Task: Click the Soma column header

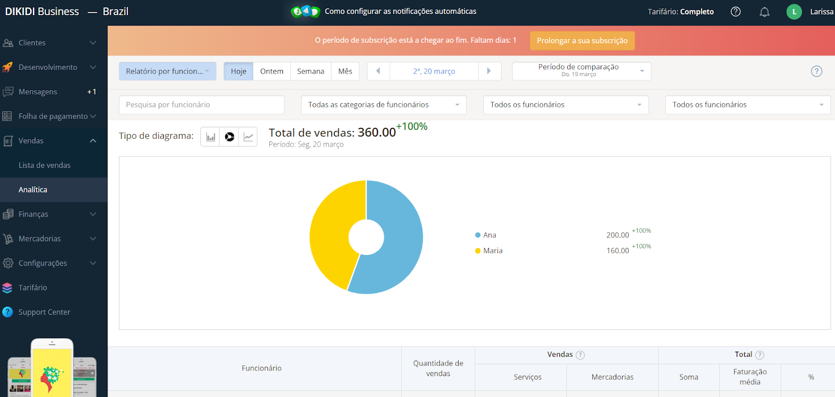Action: pyautogui.click(x=689, y=377)
